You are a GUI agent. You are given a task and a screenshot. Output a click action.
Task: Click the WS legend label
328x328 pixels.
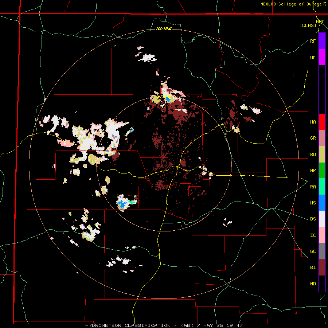tap(313, 203)
